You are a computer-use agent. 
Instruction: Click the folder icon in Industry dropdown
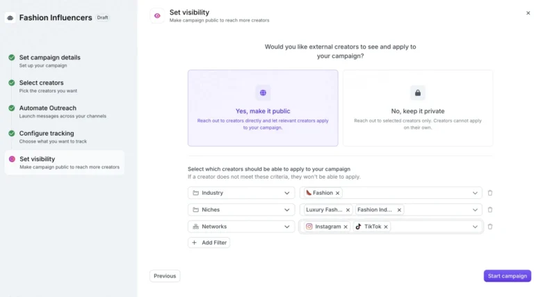click(x=196, y=193)
